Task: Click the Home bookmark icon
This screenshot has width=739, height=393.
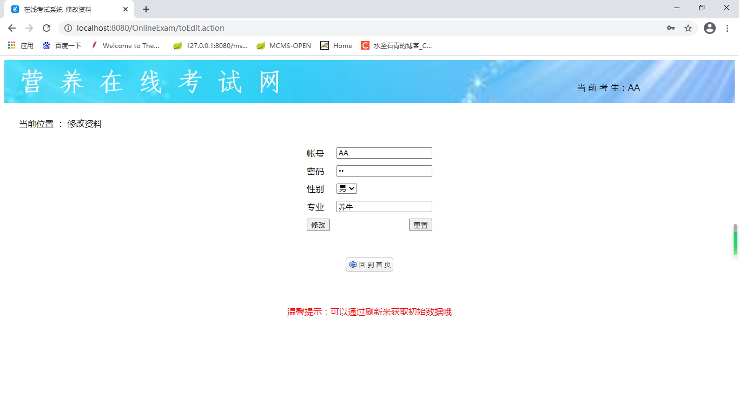Action: coord(325,45)
